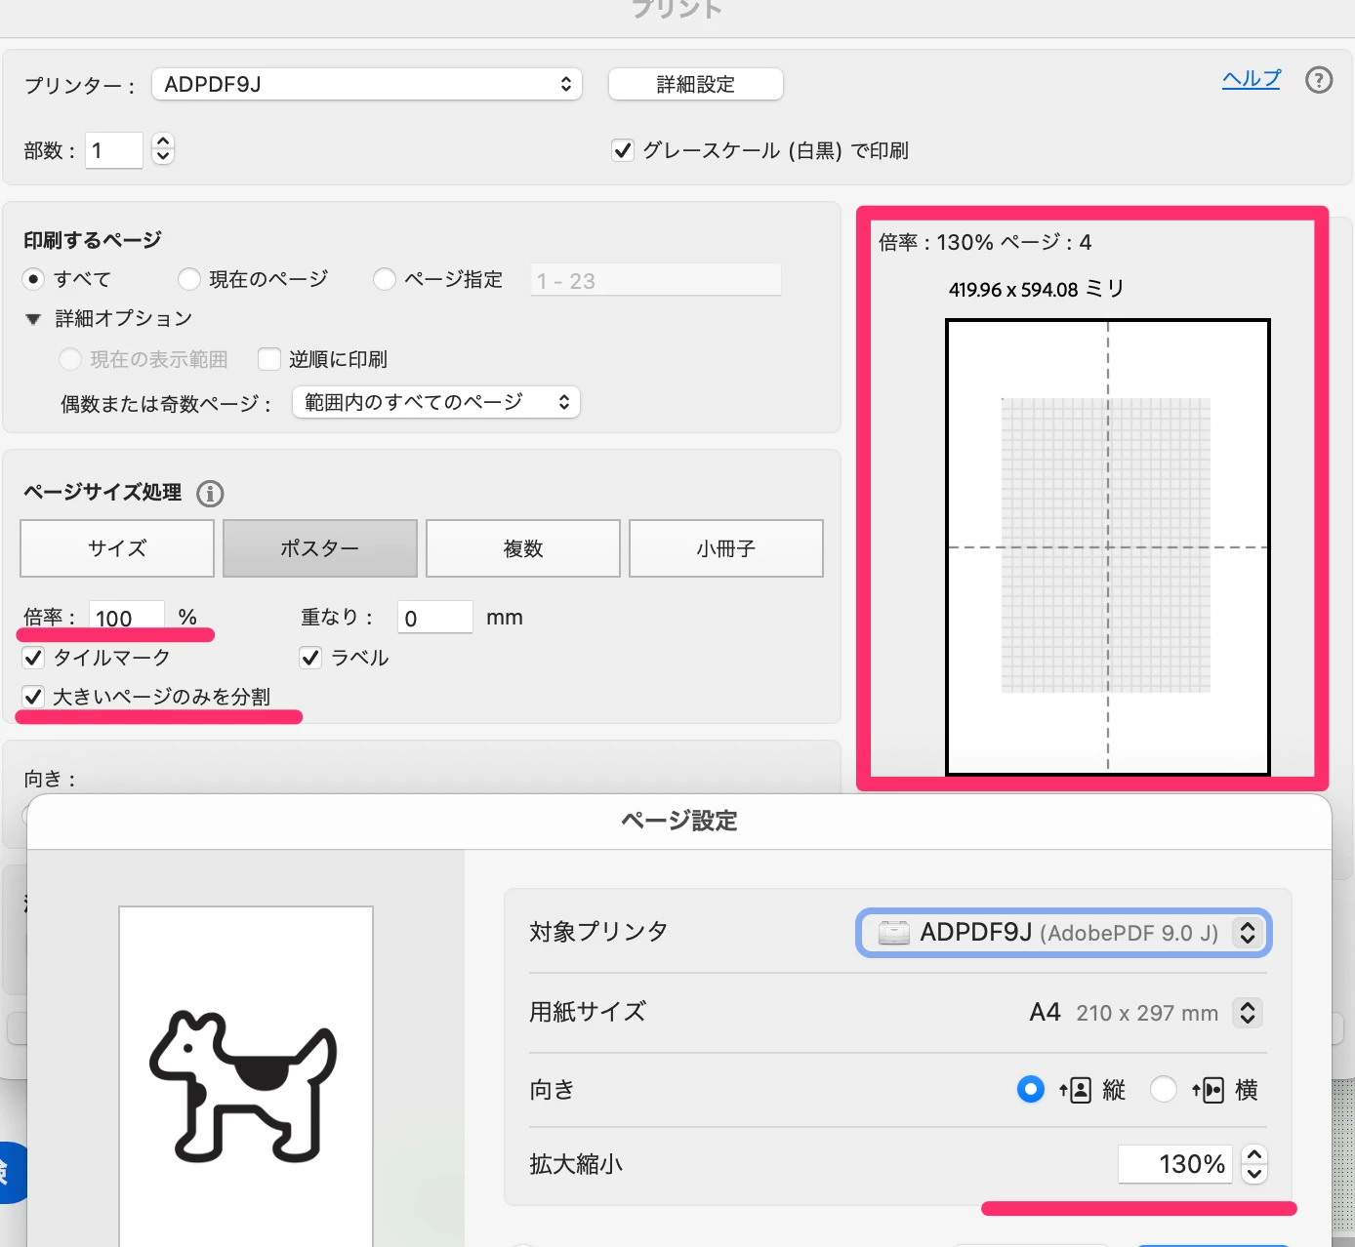Viewport: 1355px width, 1247px height.
Task: Open the 用紙サイズ A4 dropdown
Action: [x=1247, y=1012]
